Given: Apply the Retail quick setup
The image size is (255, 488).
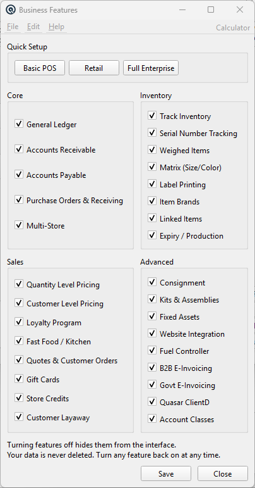Looking at the screenshot, I should tap(93, 68).
